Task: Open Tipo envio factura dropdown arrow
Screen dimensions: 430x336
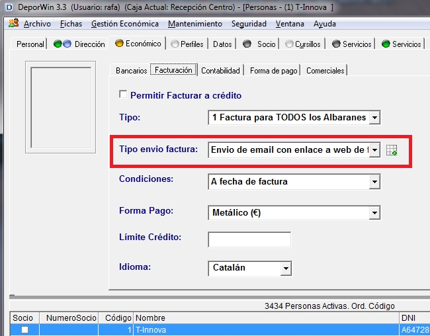Action: pos(374,149)
